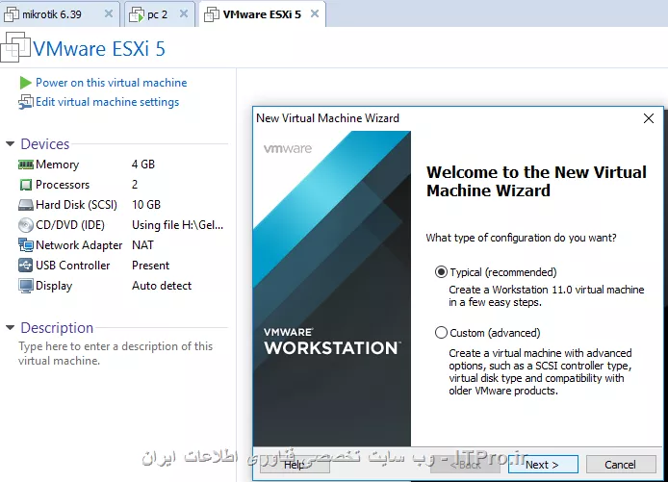This screenshot has width=668, height=482.
Task: Switch to the mikrotik 6.39 tab
Action: [x=60, y=14]
